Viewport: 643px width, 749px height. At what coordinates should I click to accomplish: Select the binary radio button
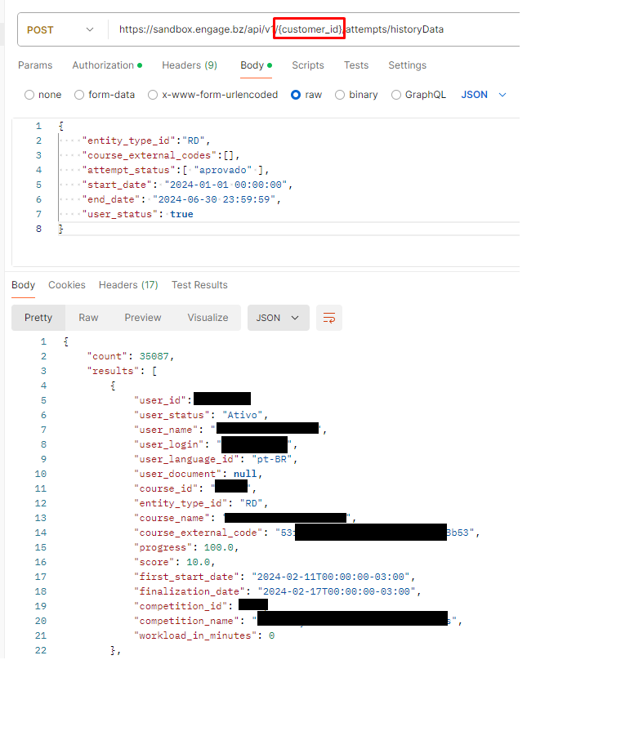(x=340, y=95)
